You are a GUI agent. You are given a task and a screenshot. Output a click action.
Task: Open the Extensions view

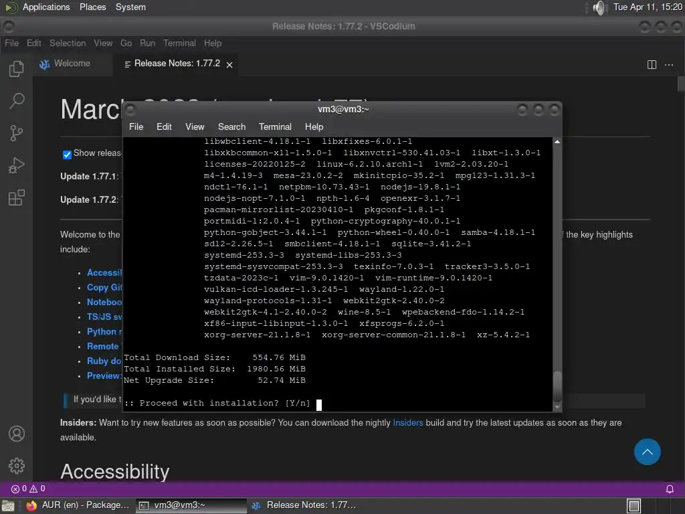[17, 197]
